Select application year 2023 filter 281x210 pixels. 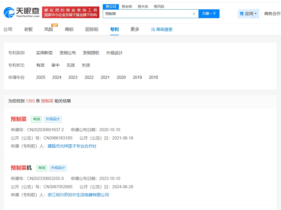pos(73,77)
